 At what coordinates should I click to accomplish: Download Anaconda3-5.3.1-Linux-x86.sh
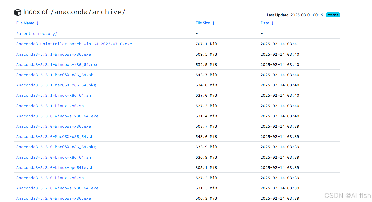point(50,106)
